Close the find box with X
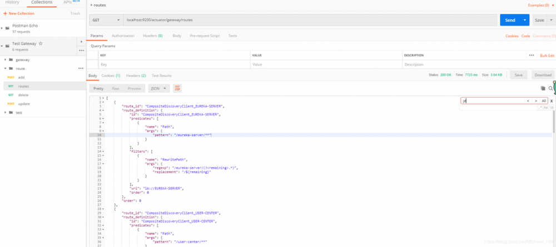 click(552, 101)
